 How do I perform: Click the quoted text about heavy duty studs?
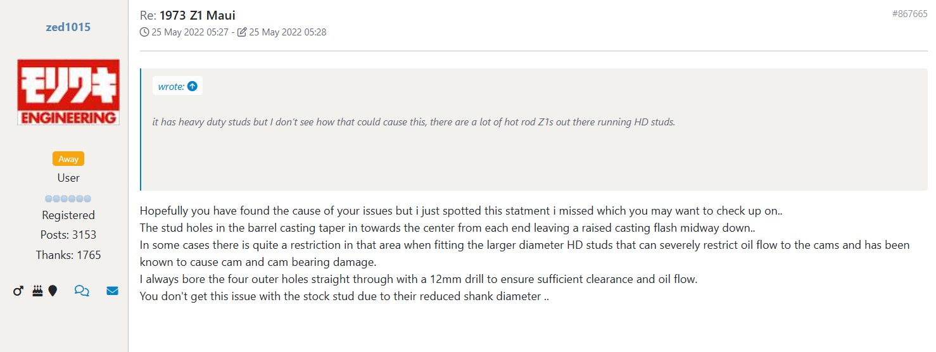pyautogui.click(x=414, y=122)
